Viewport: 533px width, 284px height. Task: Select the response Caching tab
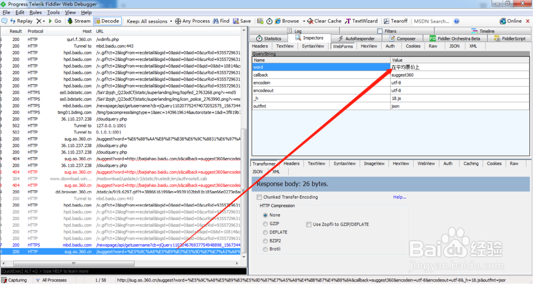[x=471, y=164]
